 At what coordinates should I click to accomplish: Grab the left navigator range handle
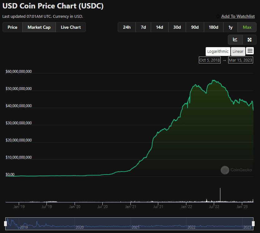point(6,224)
